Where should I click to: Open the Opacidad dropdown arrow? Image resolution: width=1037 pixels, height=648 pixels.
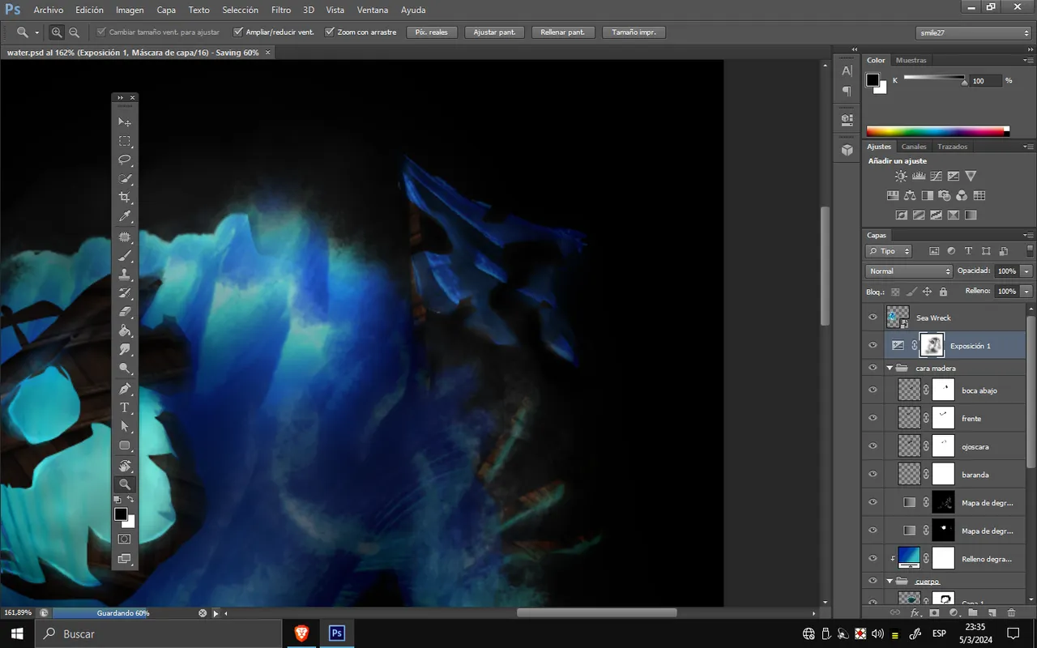[1027, 271]
